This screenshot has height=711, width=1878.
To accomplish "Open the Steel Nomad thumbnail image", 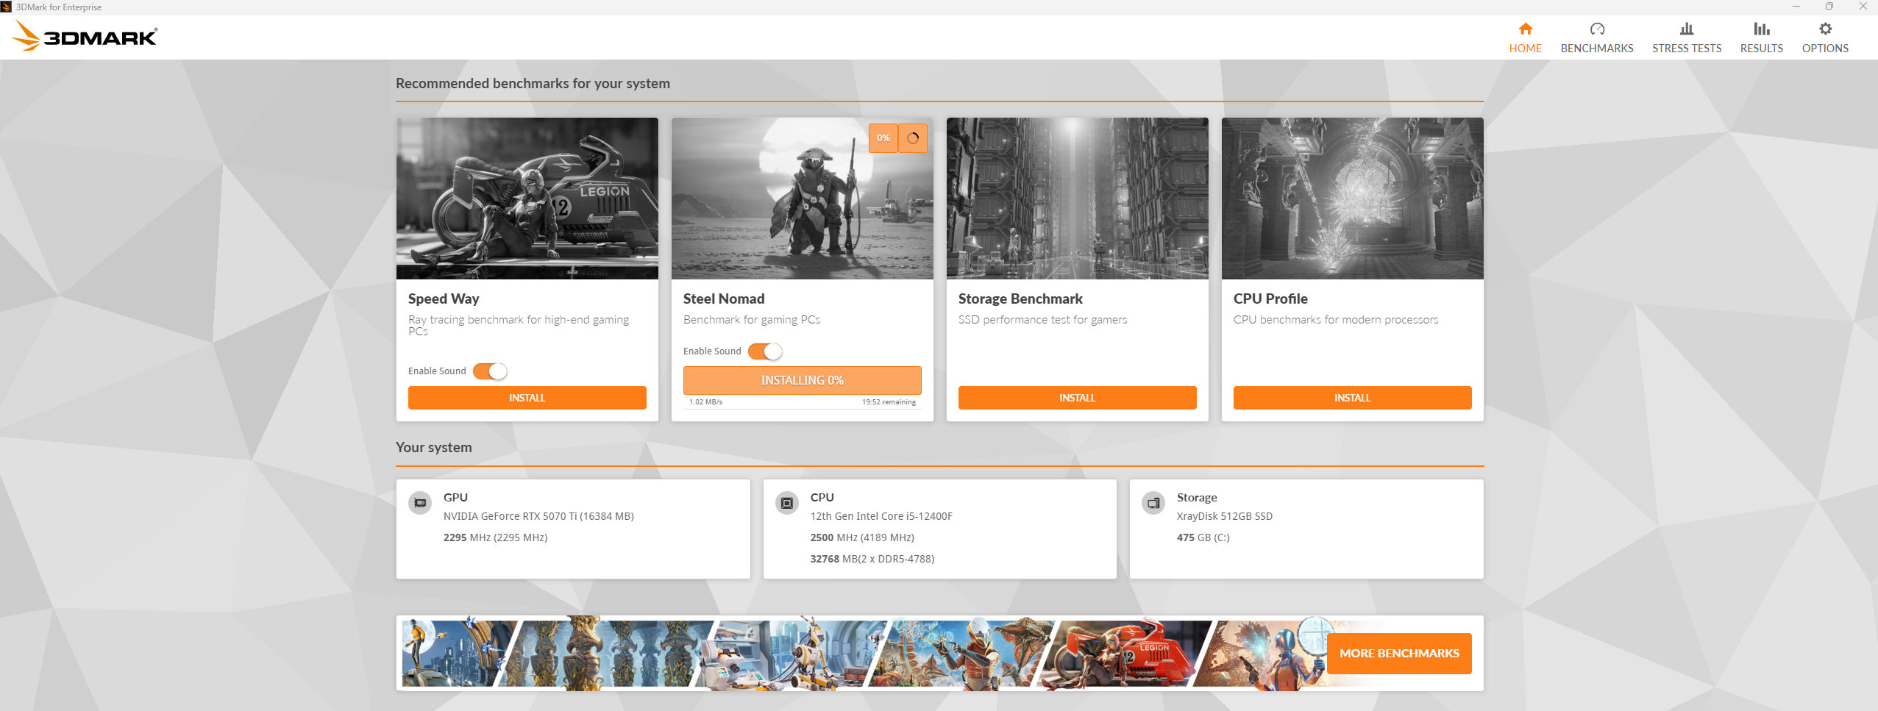I will (x=803, y=199).
